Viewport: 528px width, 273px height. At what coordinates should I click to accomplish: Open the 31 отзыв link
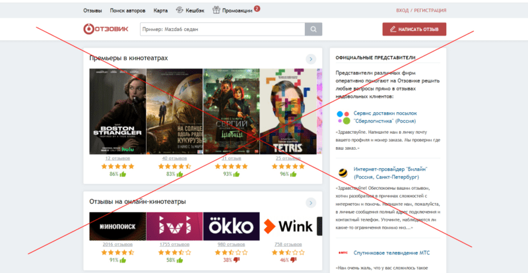[232, 158]
